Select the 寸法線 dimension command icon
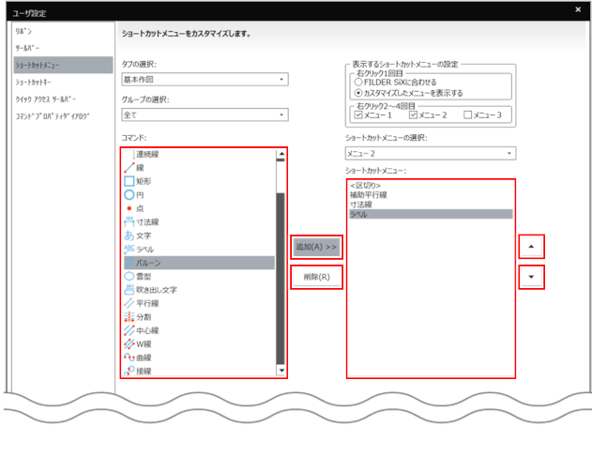 click(x=129, y=222)
